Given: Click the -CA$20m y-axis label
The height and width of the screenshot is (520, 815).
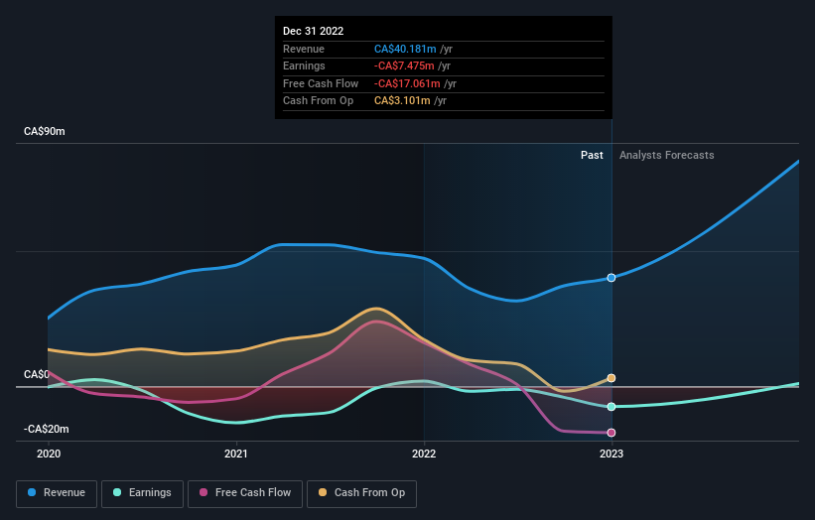Looking at the screenshot, I should (47, 429).
